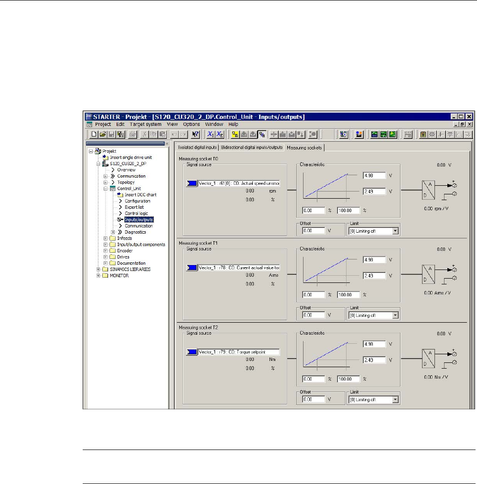Click T1 lower characteristic 2.49 V field
The width and height of the screenshot is (477, 484).
click(x=374, y=276)
